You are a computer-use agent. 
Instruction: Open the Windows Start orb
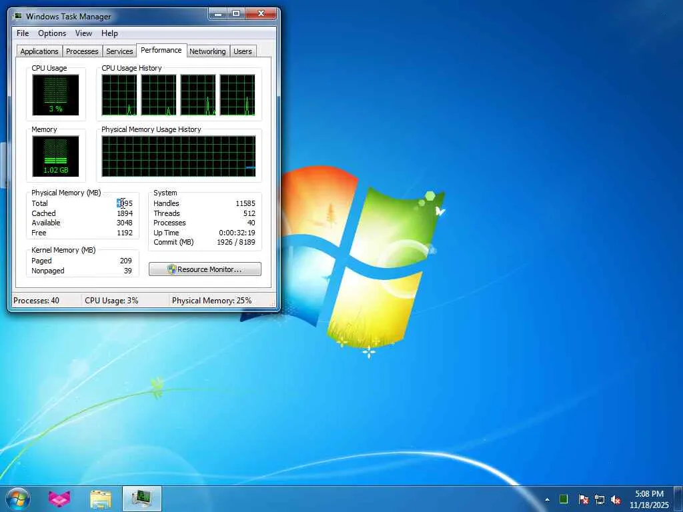point(18,499)
